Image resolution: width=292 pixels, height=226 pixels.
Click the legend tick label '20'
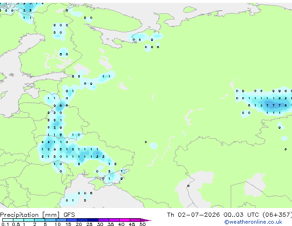pos(79,224)
